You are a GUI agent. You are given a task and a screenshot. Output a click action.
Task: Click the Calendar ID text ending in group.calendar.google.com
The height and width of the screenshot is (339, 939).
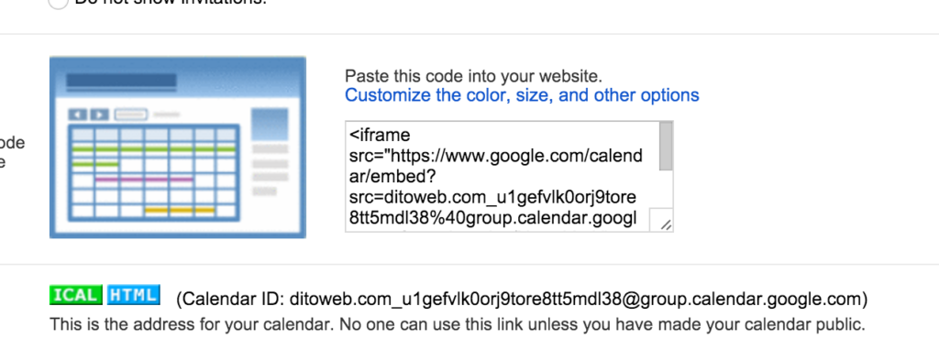coord(521,299)
